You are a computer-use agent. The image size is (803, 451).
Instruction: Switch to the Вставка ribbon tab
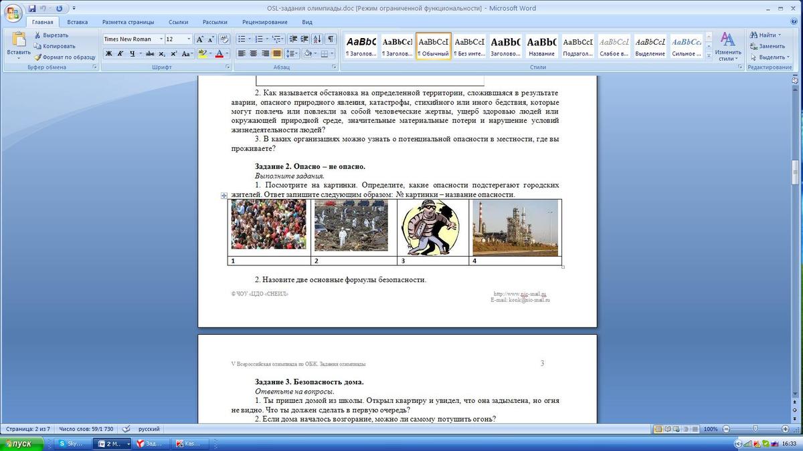77,22
